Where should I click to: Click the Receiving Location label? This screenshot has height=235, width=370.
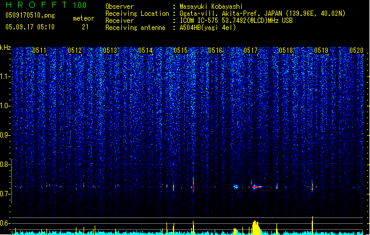tap(137, 14)
